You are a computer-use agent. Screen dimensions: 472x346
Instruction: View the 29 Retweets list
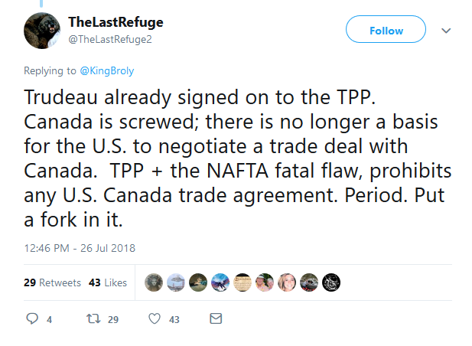click(52, 282)
